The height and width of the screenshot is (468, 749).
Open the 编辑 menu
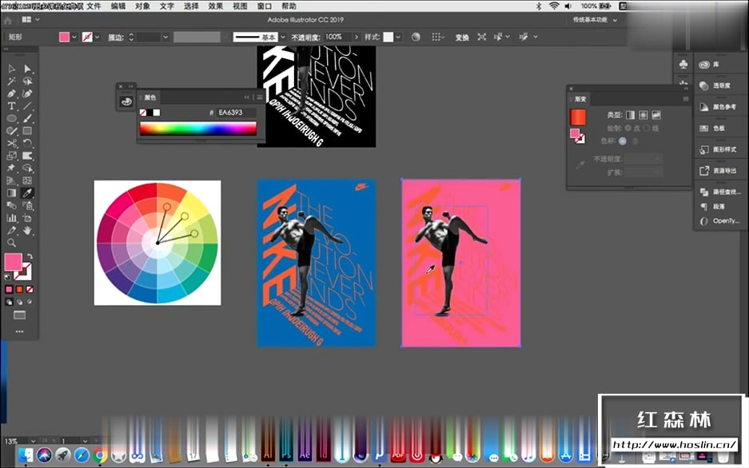(x=118, y=6)
